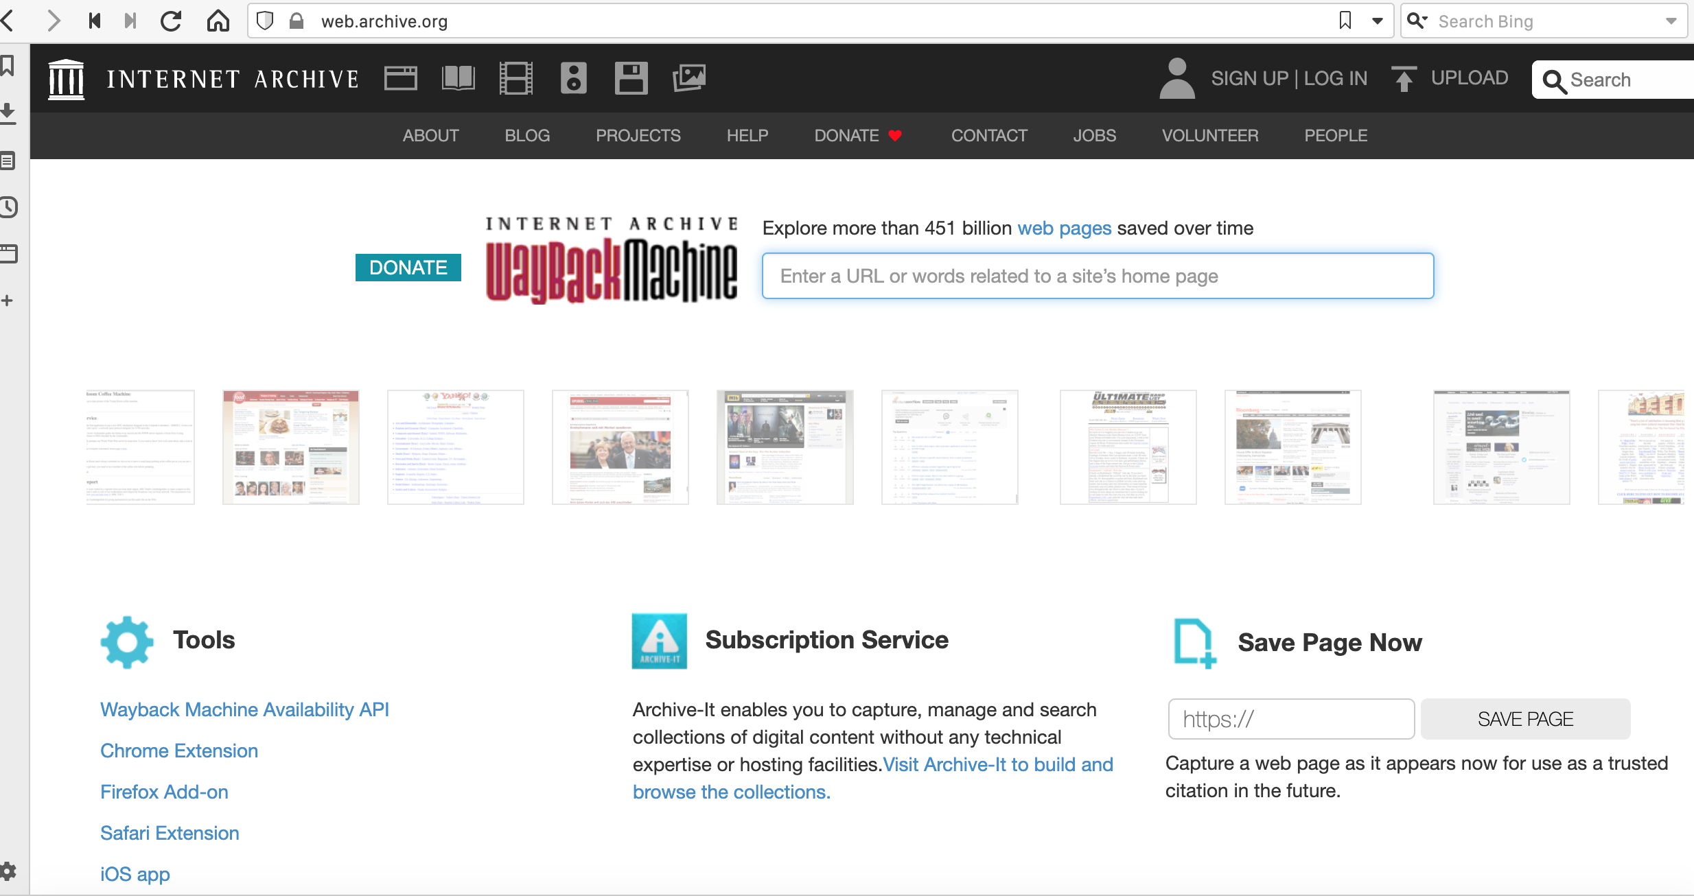Viewport: 1694px width, 896px height.
Task: Click the UPLOAD link
Action: pos(1470,78)
